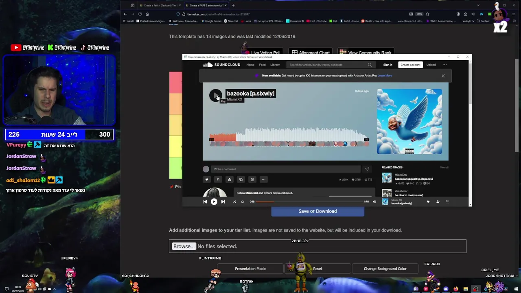521x293 pixels.
Task: Open a new browser tab
Action: pyautogui.click(x=233, y=5)
